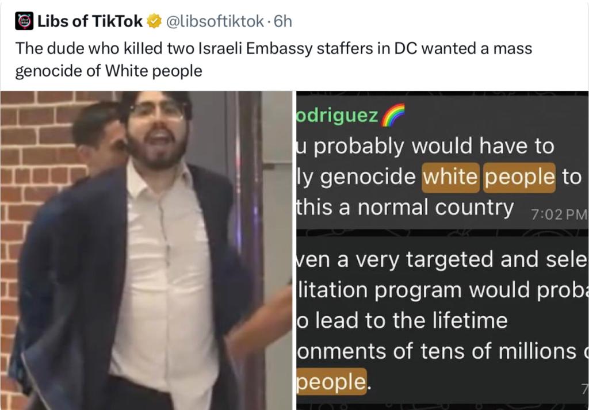Click the tweet text body
Screen dimensions: 589x410
(273, 60)
